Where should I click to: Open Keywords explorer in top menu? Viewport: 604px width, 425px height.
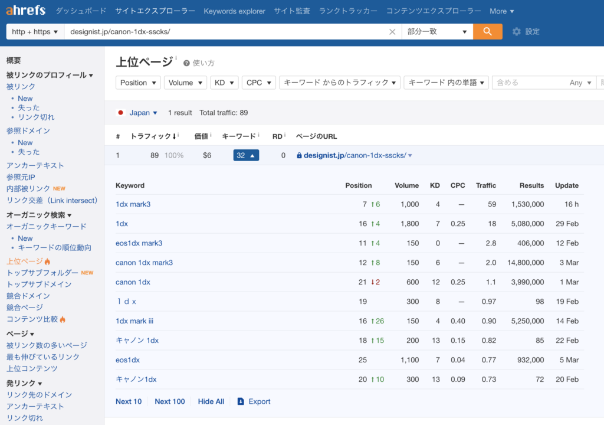pos(234,11)
